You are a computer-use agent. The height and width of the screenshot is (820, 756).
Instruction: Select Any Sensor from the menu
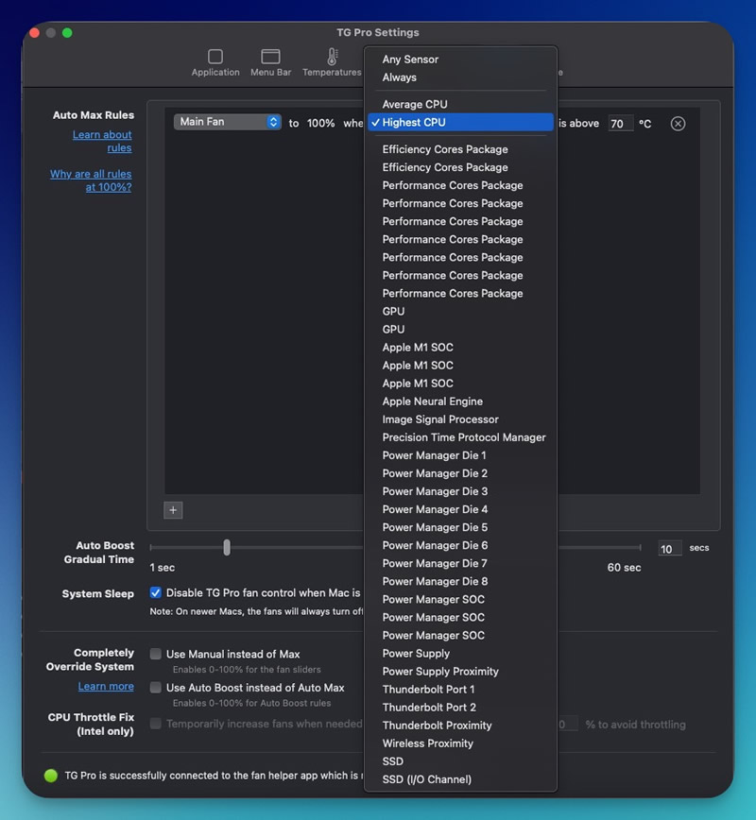click(x=460, y=60)
